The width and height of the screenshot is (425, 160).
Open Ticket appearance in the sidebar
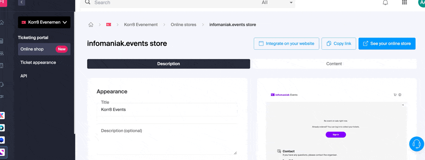click(x=38, y=62)
